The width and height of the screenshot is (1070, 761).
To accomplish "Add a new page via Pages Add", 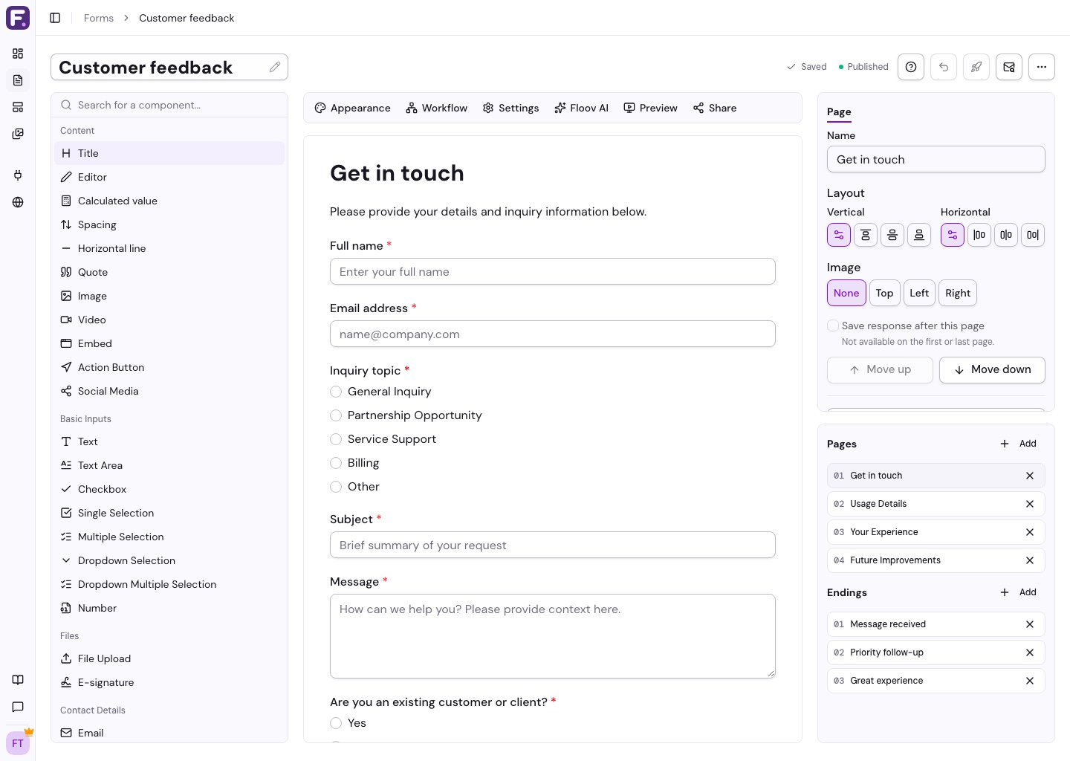I will (1018, 444).
